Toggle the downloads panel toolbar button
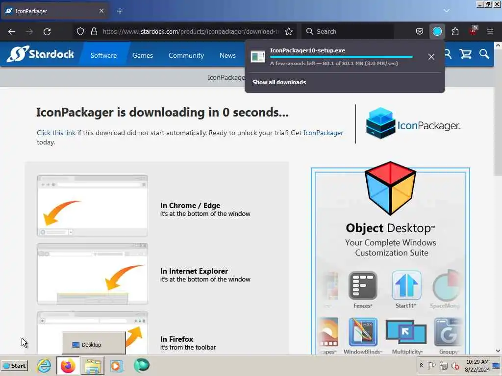 tap(437, 31)
